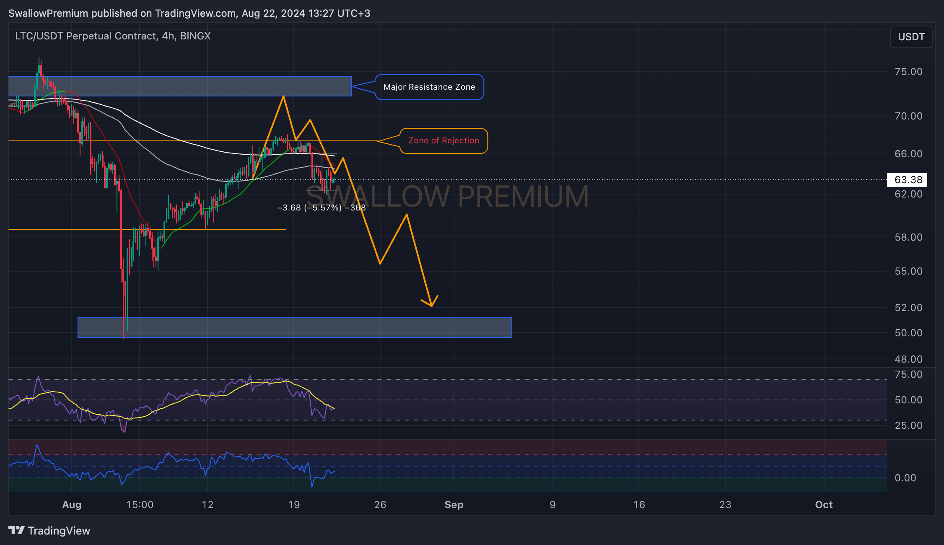Click the USDT currency button
Viewport: 944px width, 545px height.
pyautogui.click(x=911, y=37)
